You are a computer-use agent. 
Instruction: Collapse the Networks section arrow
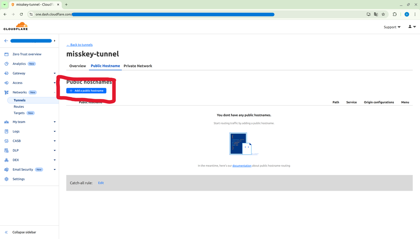[55, 92]
